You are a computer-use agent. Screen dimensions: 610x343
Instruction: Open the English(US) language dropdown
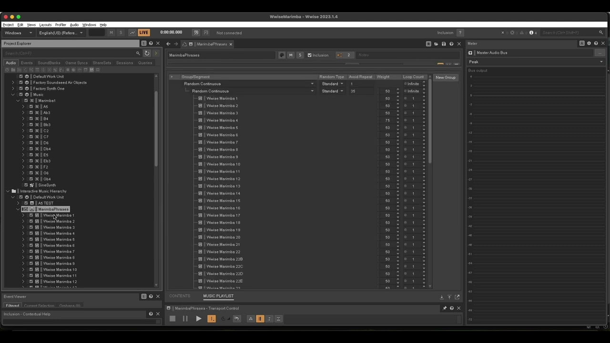tap(61, 33)
